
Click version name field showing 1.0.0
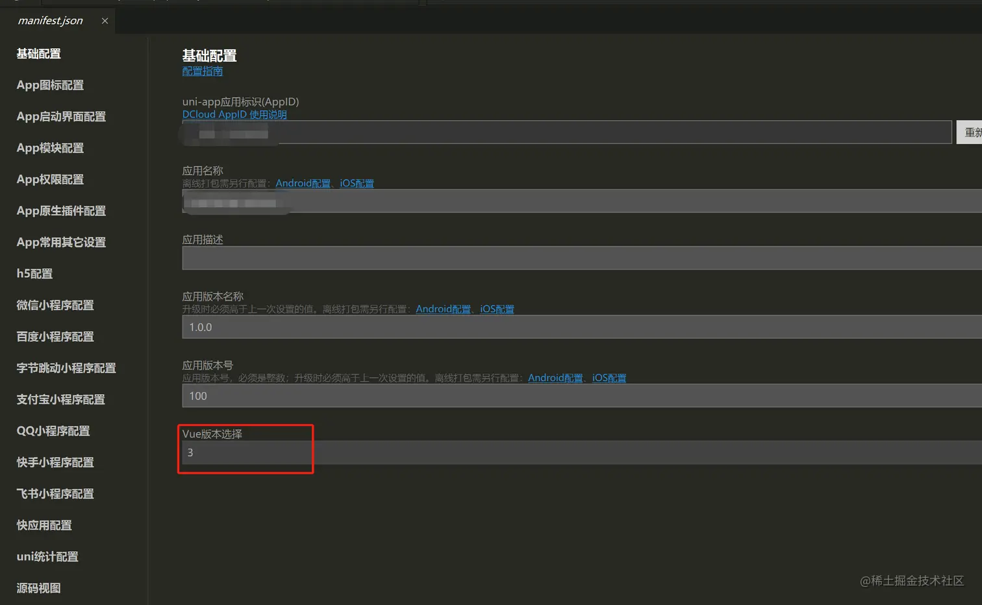click(582, 327)
